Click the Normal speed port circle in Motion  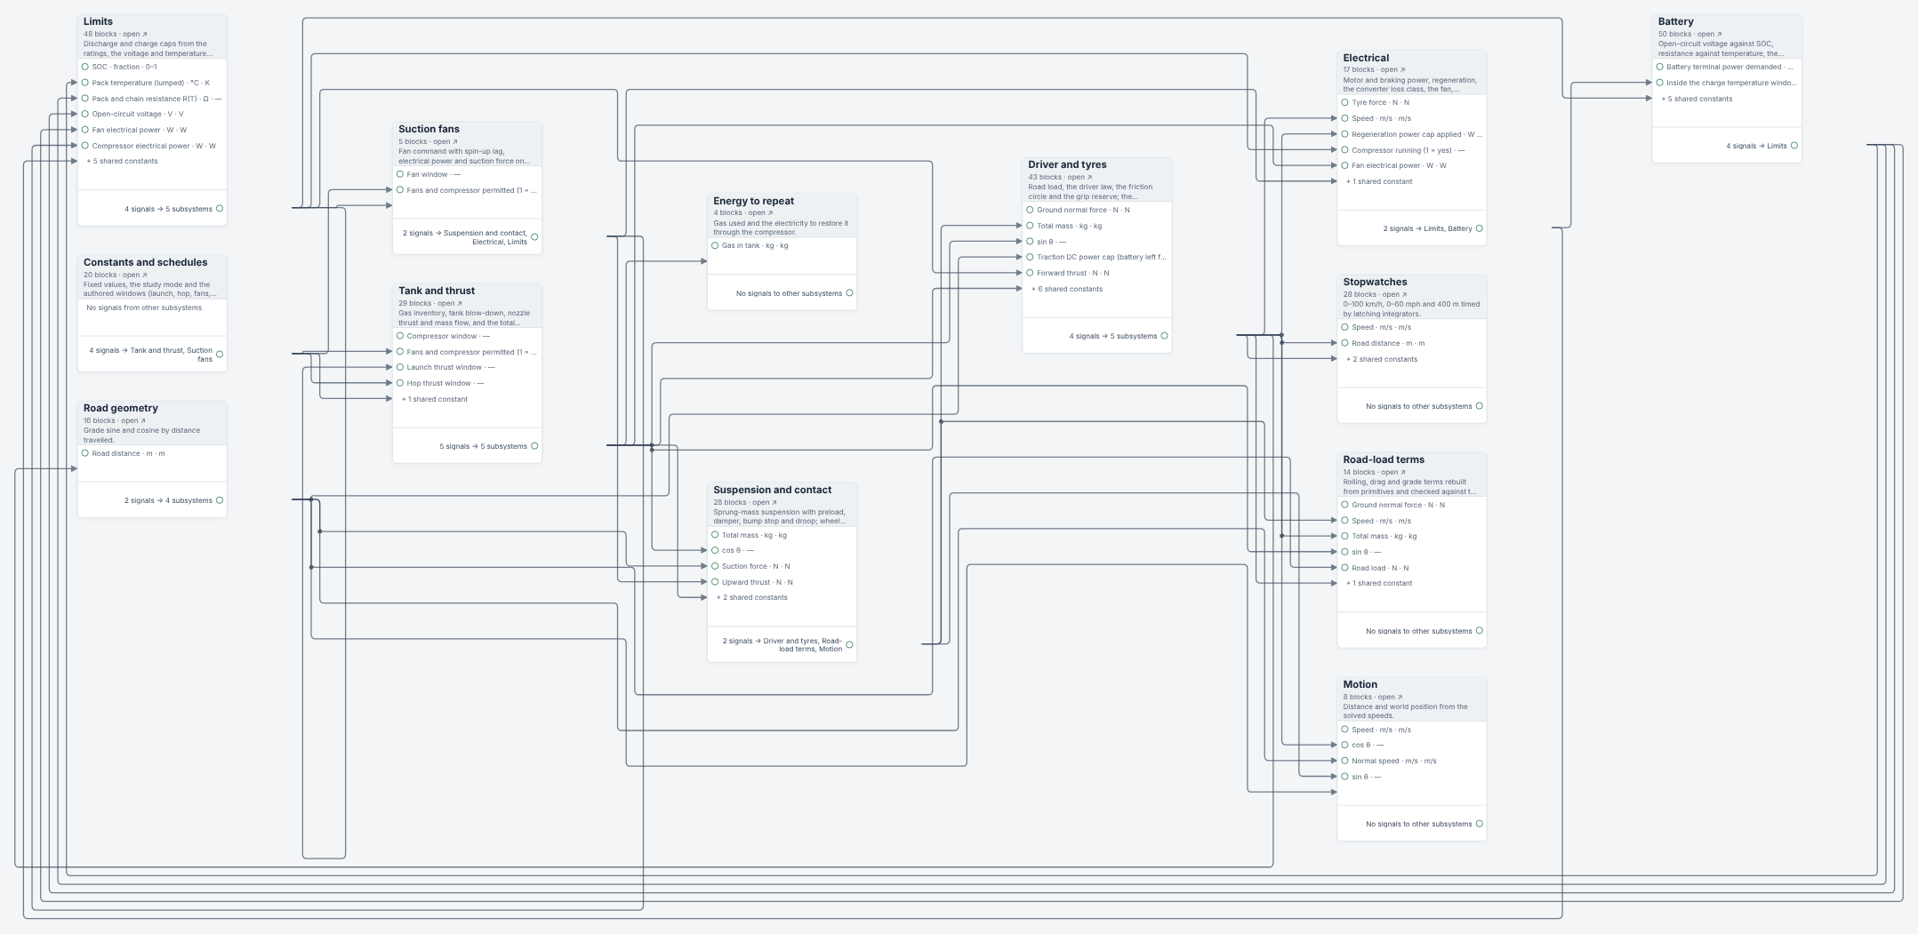coord(1344,761)
